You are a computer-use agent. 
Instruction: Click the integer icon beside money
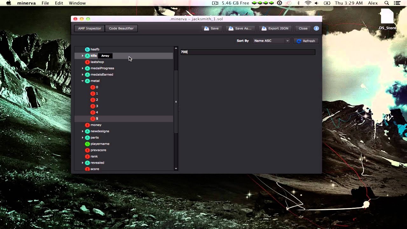pos(87,125)
